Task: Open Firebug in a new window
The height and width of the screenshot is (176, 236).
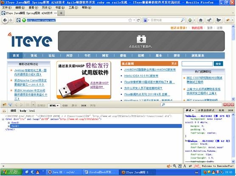Action: [229, 105]
